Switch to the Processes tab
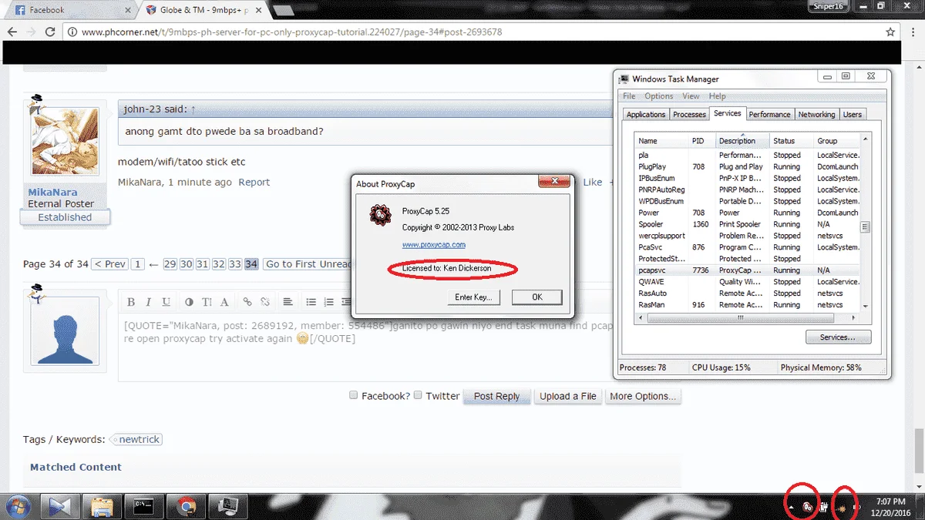Viewport: 925px width, 520px height. (x=689, y=114)
